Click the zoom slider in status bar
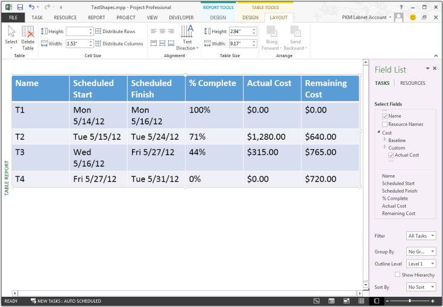The image size is (443, 307). 410,301
